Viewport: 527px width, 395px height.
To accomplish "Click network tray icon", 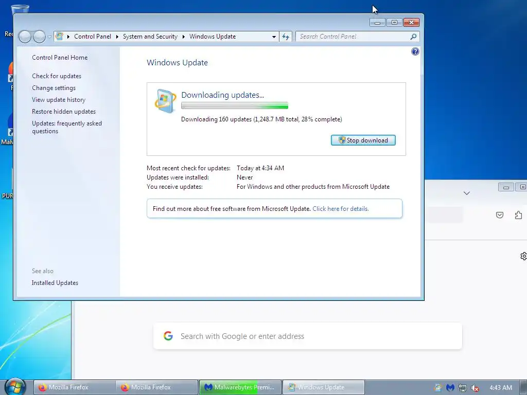I will coord(463,388).
